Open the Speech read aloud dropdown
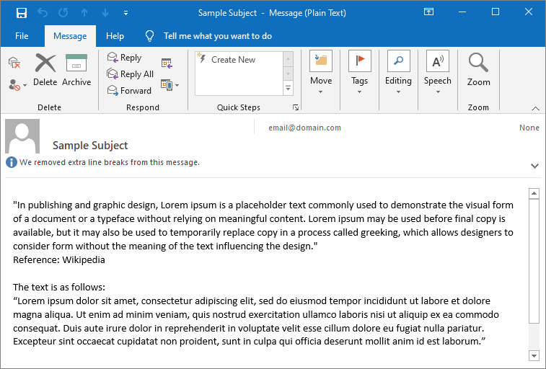Viewport: 546px width, 369px height. [437, 72]
